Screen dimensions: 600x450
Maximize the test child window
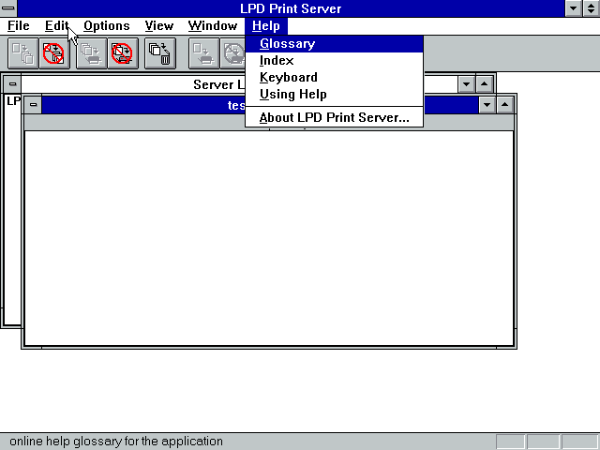click(x=505, y=105)
